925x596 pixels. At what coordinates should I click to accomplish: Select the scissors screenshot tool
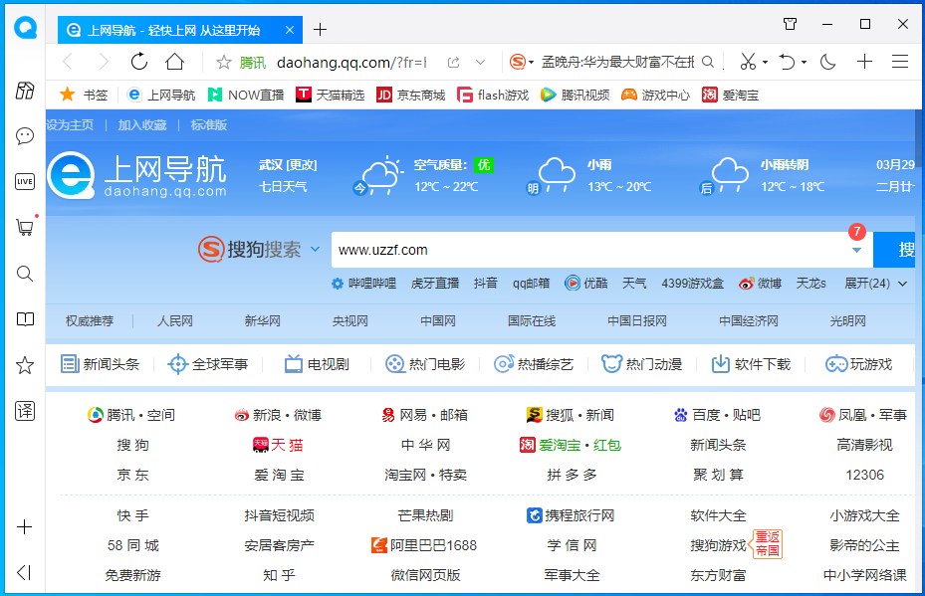748,62
